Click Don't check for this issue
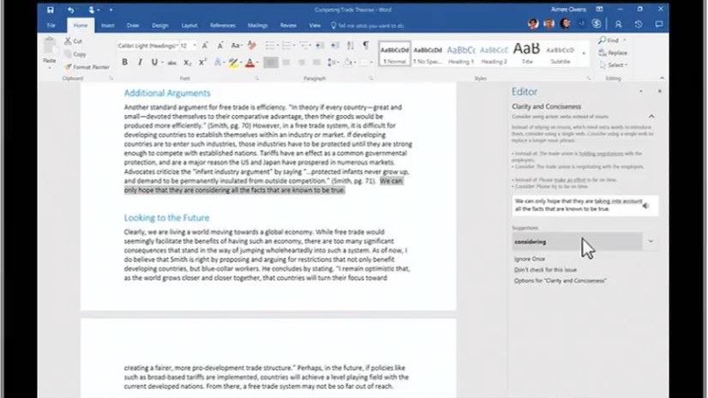The width and height of the screenshot is (708, 398). coord(545,269)
